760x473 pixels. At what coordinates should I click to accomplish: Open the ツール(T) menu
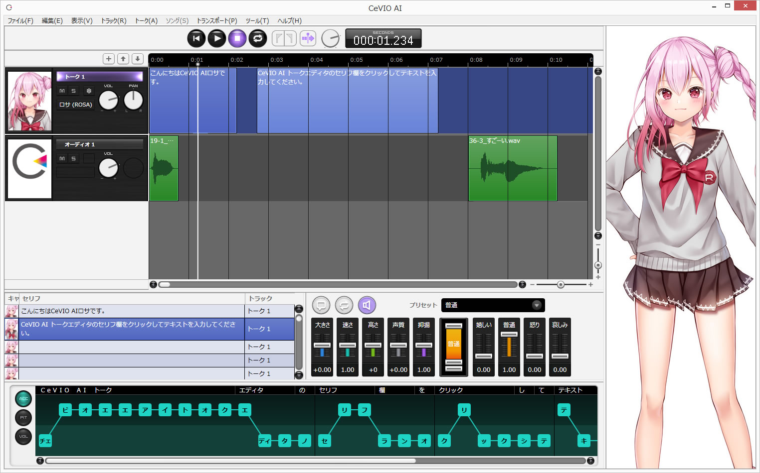(257, 20)
